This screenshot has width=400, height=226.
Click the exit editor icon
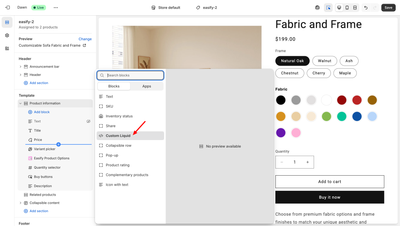click(7, 7)
